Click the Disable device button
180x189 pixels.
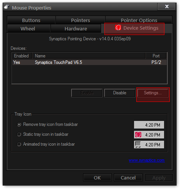tap(120, 93)
